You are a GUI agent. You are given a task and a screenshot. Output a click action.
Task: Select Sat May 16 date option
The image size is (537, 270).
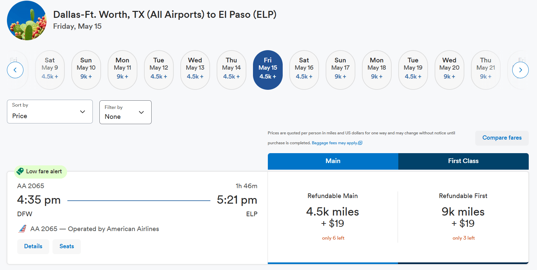304,70
